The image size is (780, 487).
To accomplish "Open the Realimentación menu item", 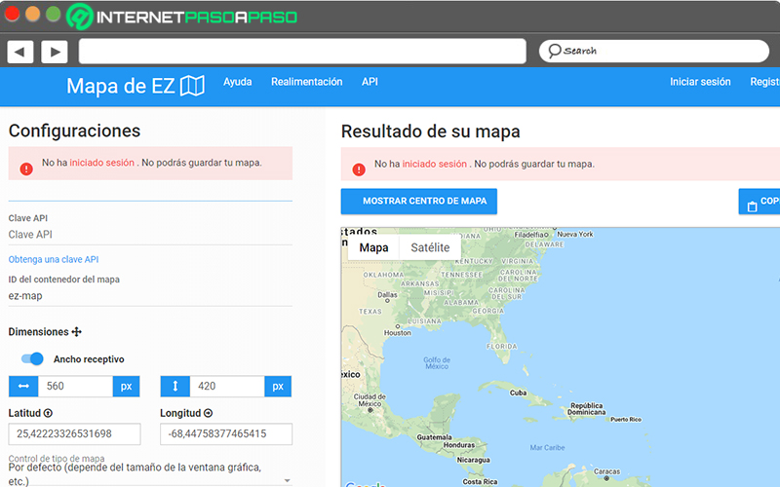I will point(306,82).
